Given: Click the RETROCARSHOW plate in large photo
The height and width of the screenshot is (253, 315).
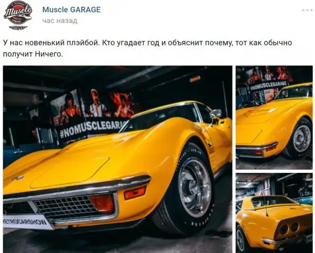Looking at the screenshot, I should tap(26, 222).
